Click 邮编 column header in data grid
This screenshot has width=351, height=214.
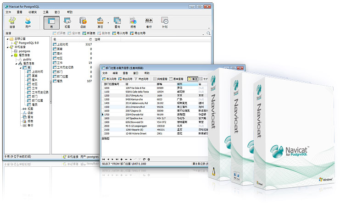point(160,84)
